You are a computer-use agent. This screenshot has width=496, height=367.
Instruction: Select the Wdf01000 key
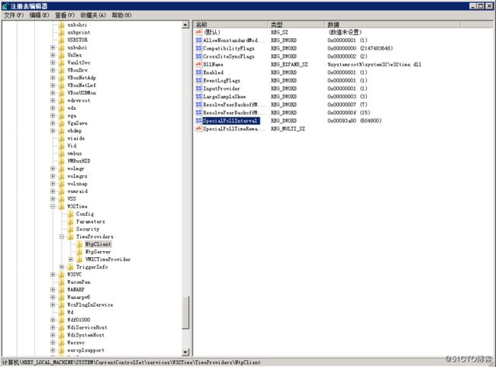click(79, 320)
